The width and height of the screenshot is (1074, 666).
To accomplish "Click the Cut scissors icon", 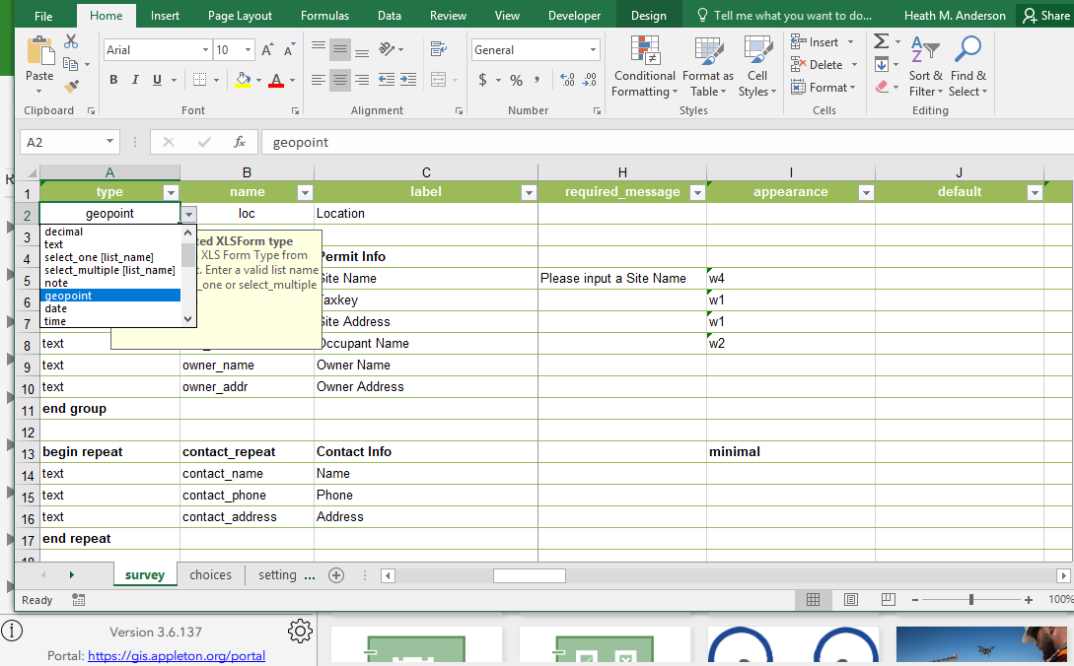I will 71,41.
